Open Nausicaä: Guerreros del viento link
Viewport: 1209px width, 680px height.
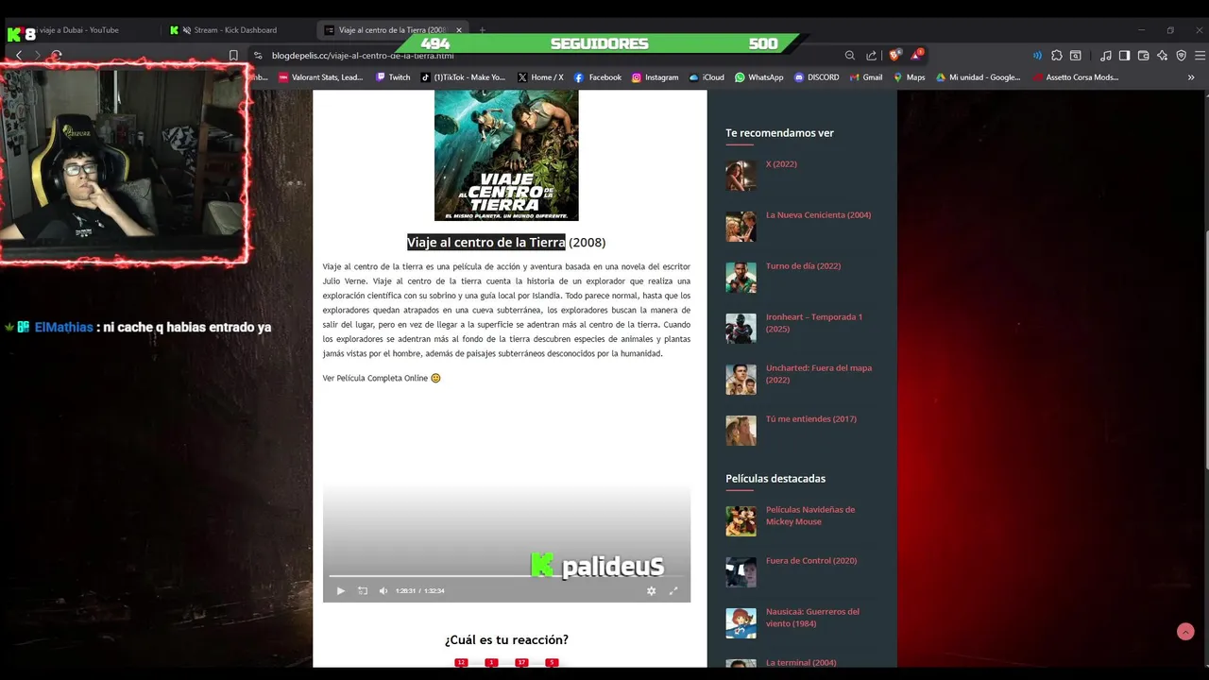812,618
